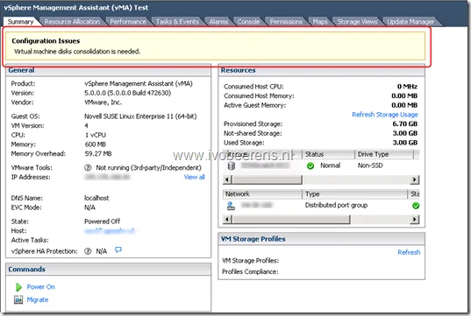The width and height of the screenshot is (471, 316).
Task: Go to the Tasks & Events tab
Action: pos(177,22)
